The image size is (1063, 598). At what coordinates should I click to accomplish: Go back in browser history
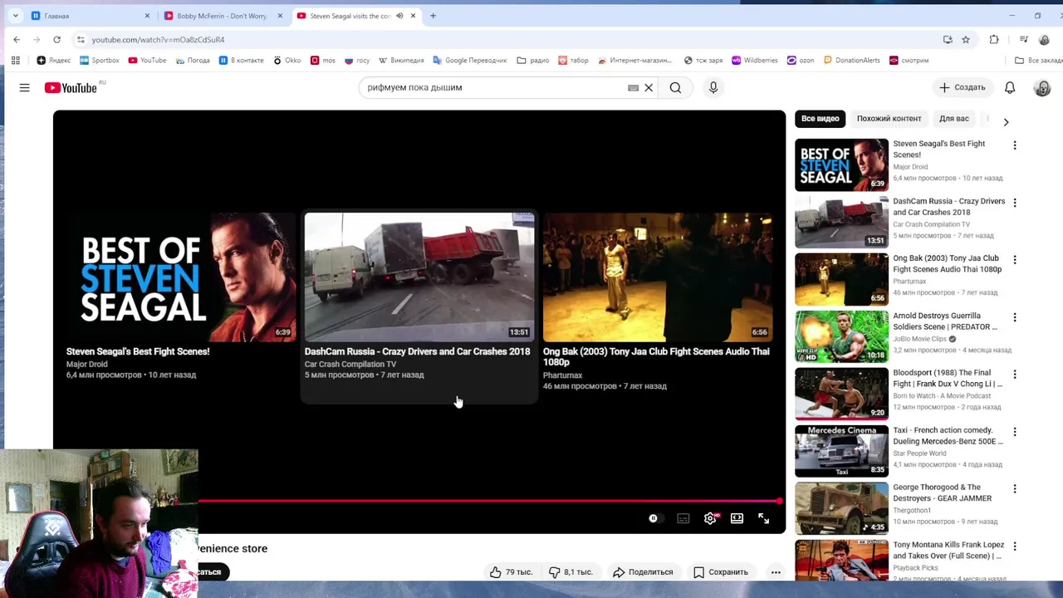[17, 39]
